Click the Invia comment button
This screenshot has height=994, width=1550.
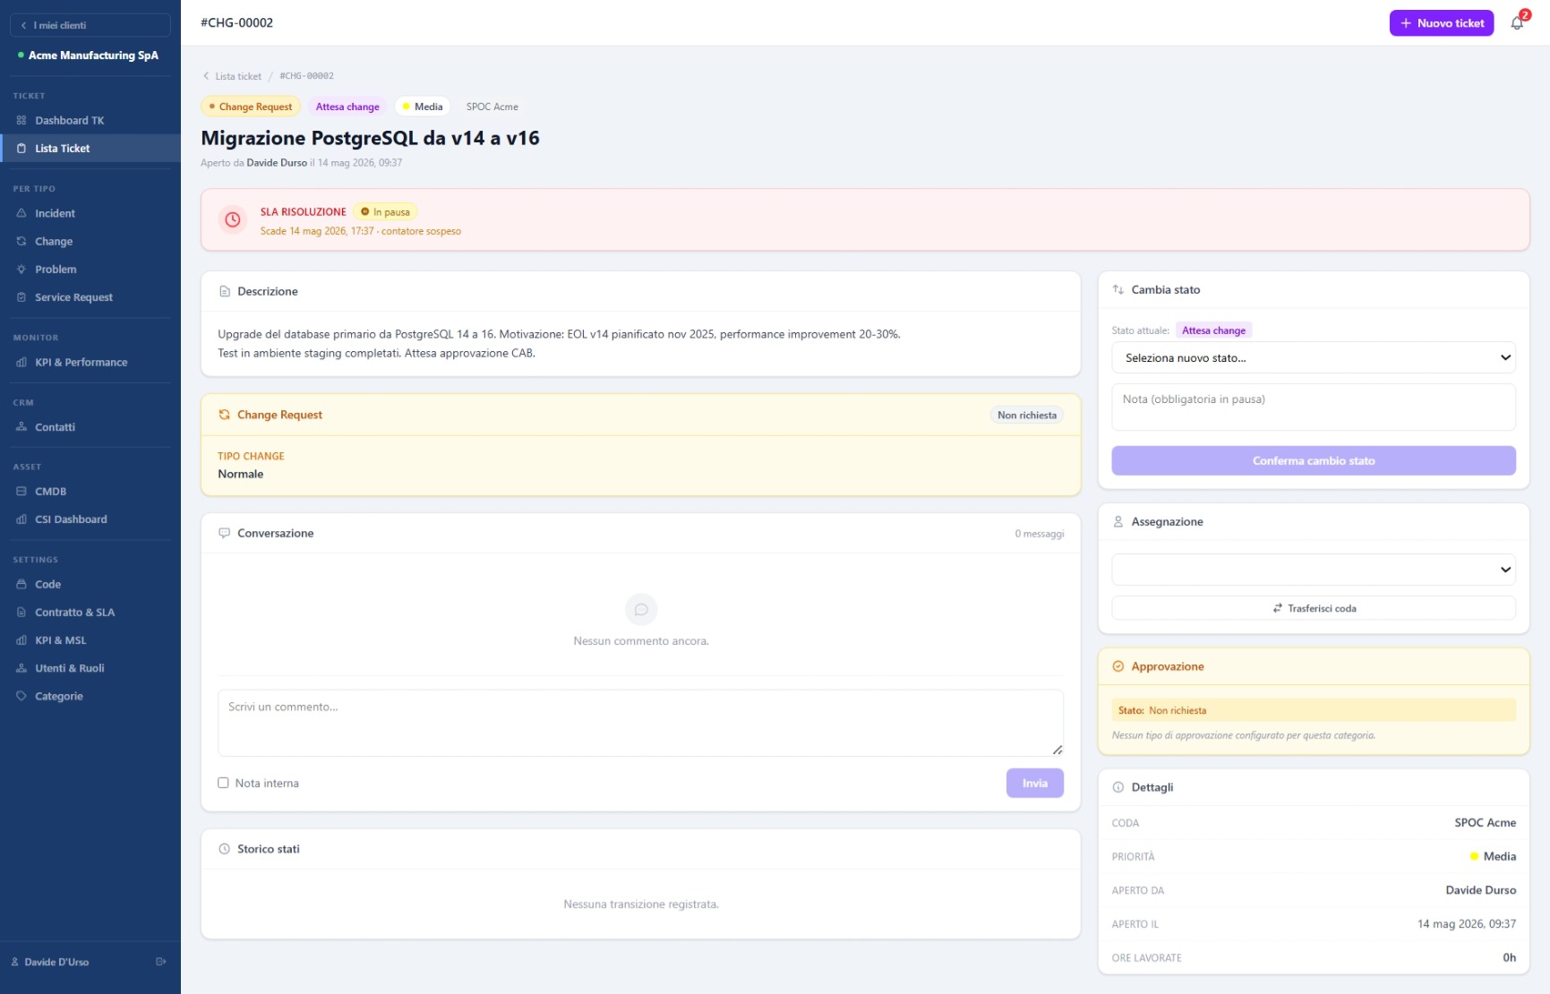tap(1034, 783)
